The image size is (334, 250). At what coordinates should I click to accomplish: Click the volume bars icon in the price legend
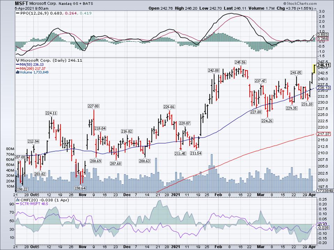pyautogui.click(x=18, y=73)
